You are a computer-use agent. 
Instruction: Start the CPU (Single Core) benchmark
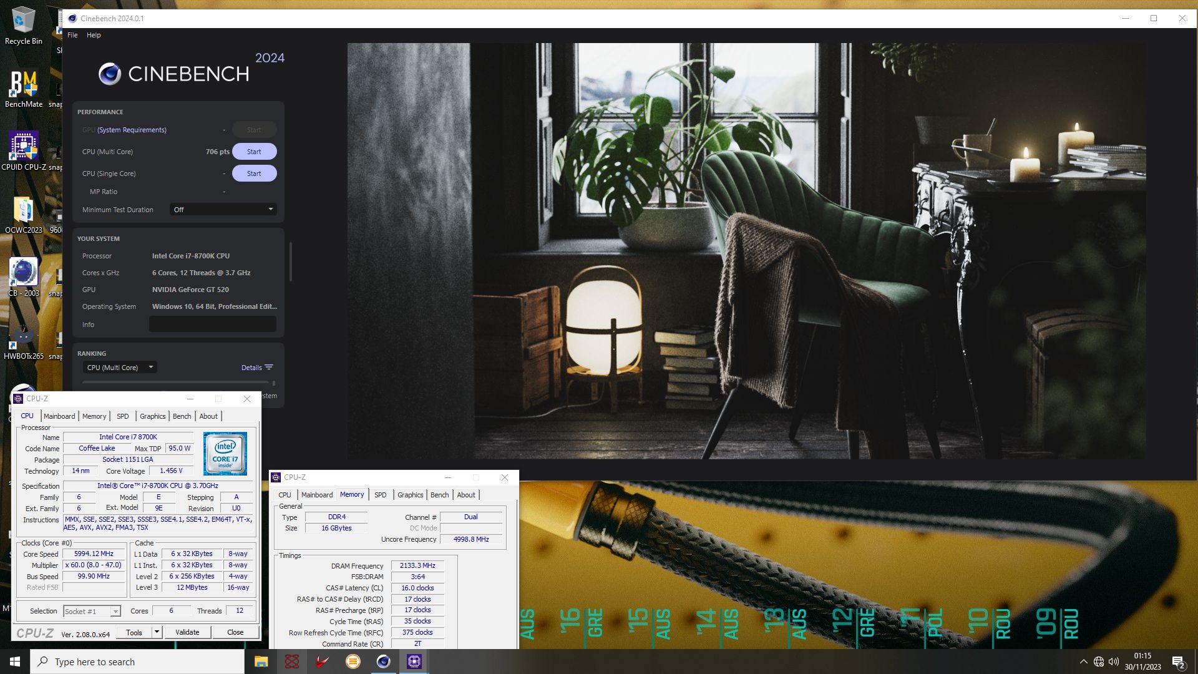click(254, 173)
